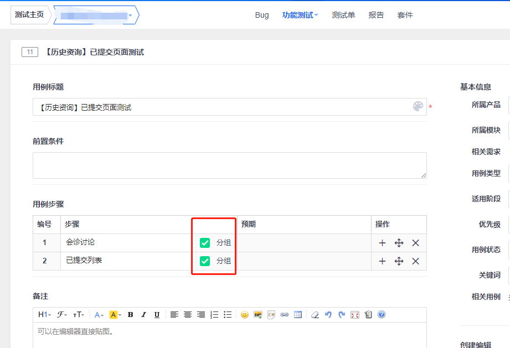Delete step 2 (已提交列表) with X icon
510x348 pixels.
coord(415,261)
